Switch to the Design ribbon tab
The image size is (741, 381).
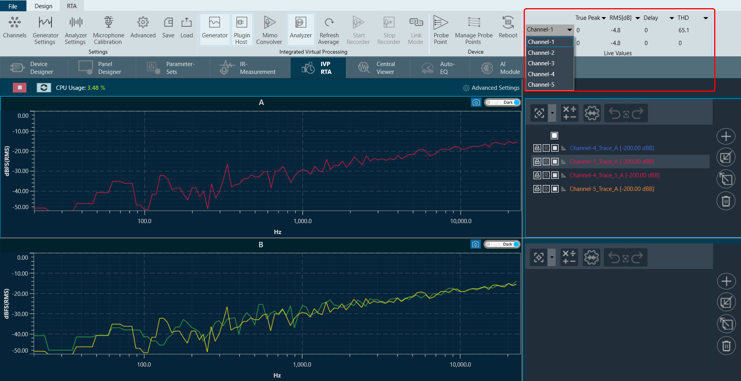[44, 6]
